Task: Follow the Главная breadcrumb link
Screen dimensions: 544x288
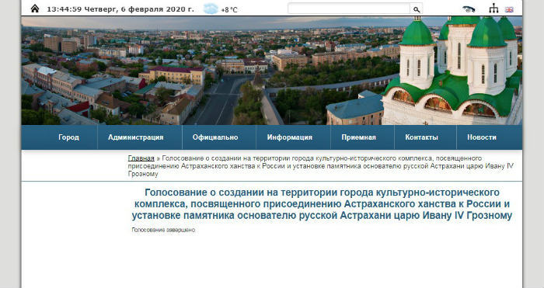Action: pos(141,158)
